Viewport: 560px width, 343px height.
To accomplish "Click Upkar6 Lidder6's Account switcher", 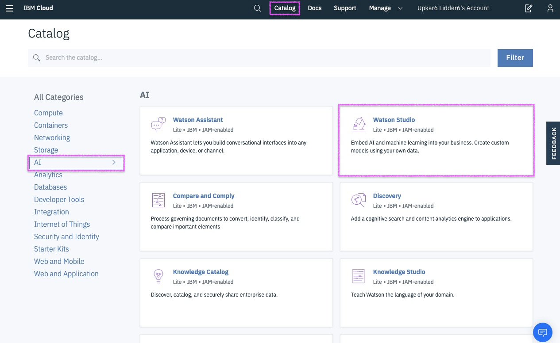I will pos(453,8).
